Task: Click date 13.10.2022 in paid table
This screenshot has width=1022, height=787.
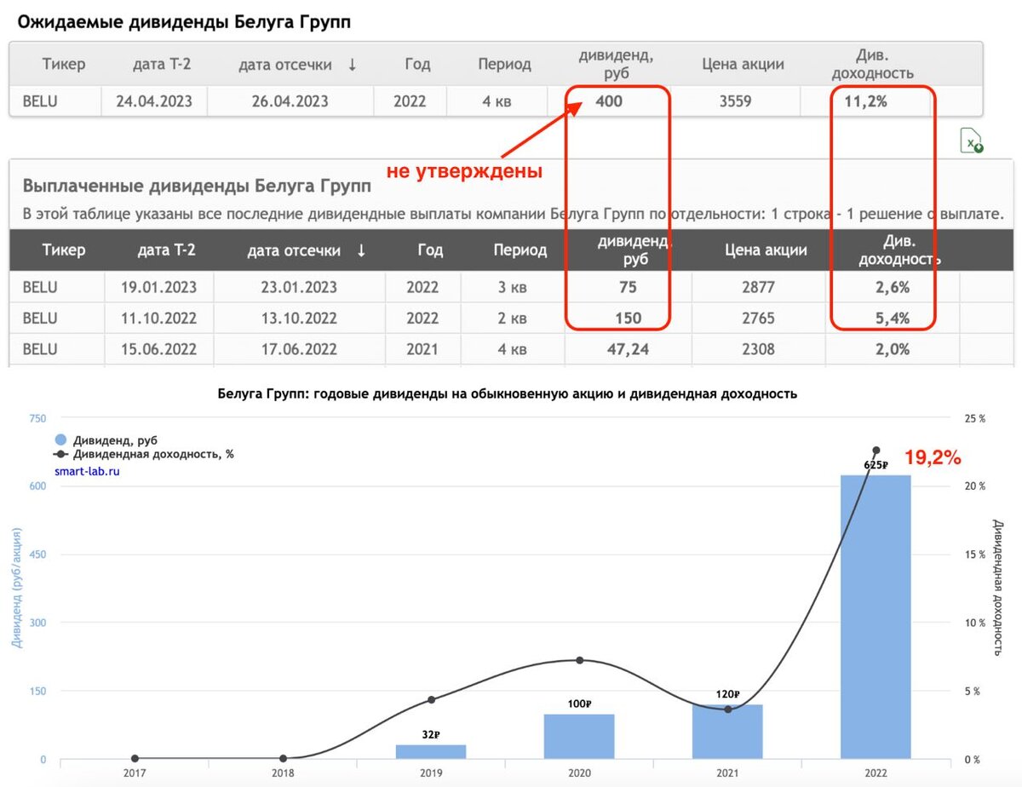Action: [298, 319]
